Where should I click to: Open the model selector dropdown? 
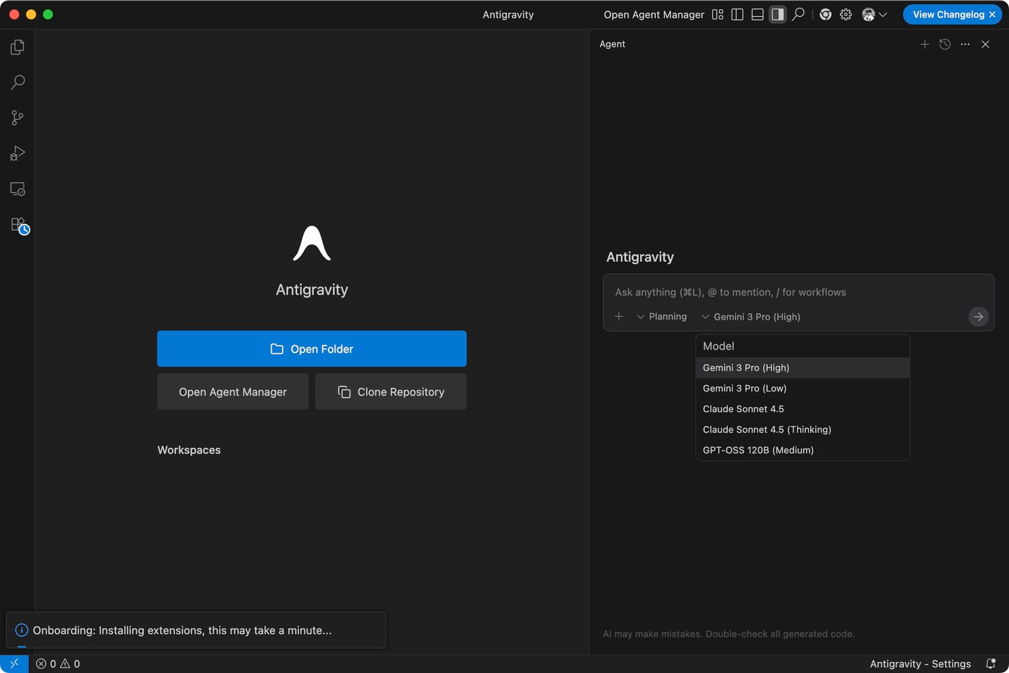click(x=750, y=316)
